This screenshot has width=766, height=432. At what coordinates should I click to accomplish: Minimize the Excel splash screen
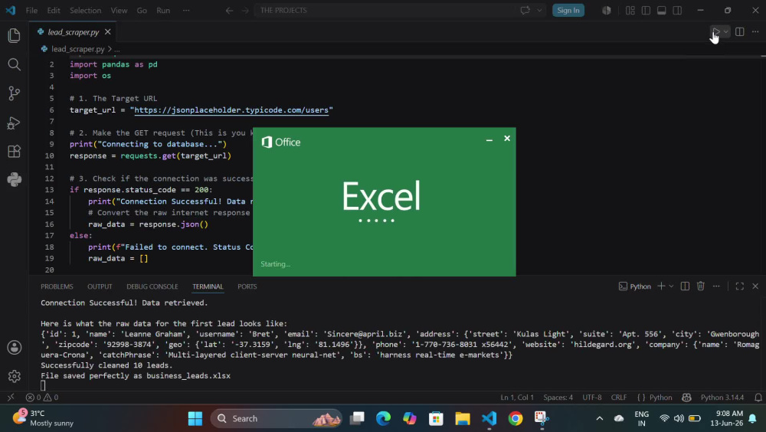[x=489, y=139]
